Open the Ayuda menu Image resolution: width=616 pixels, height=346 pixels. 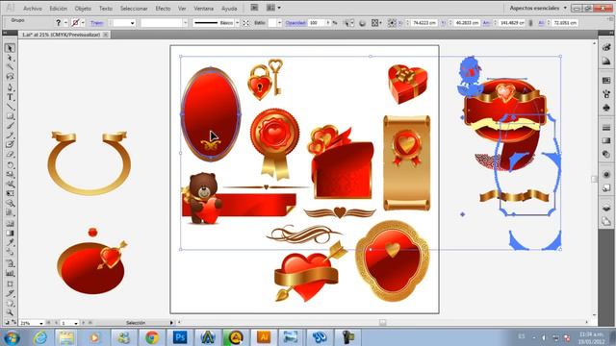point(229,9)
